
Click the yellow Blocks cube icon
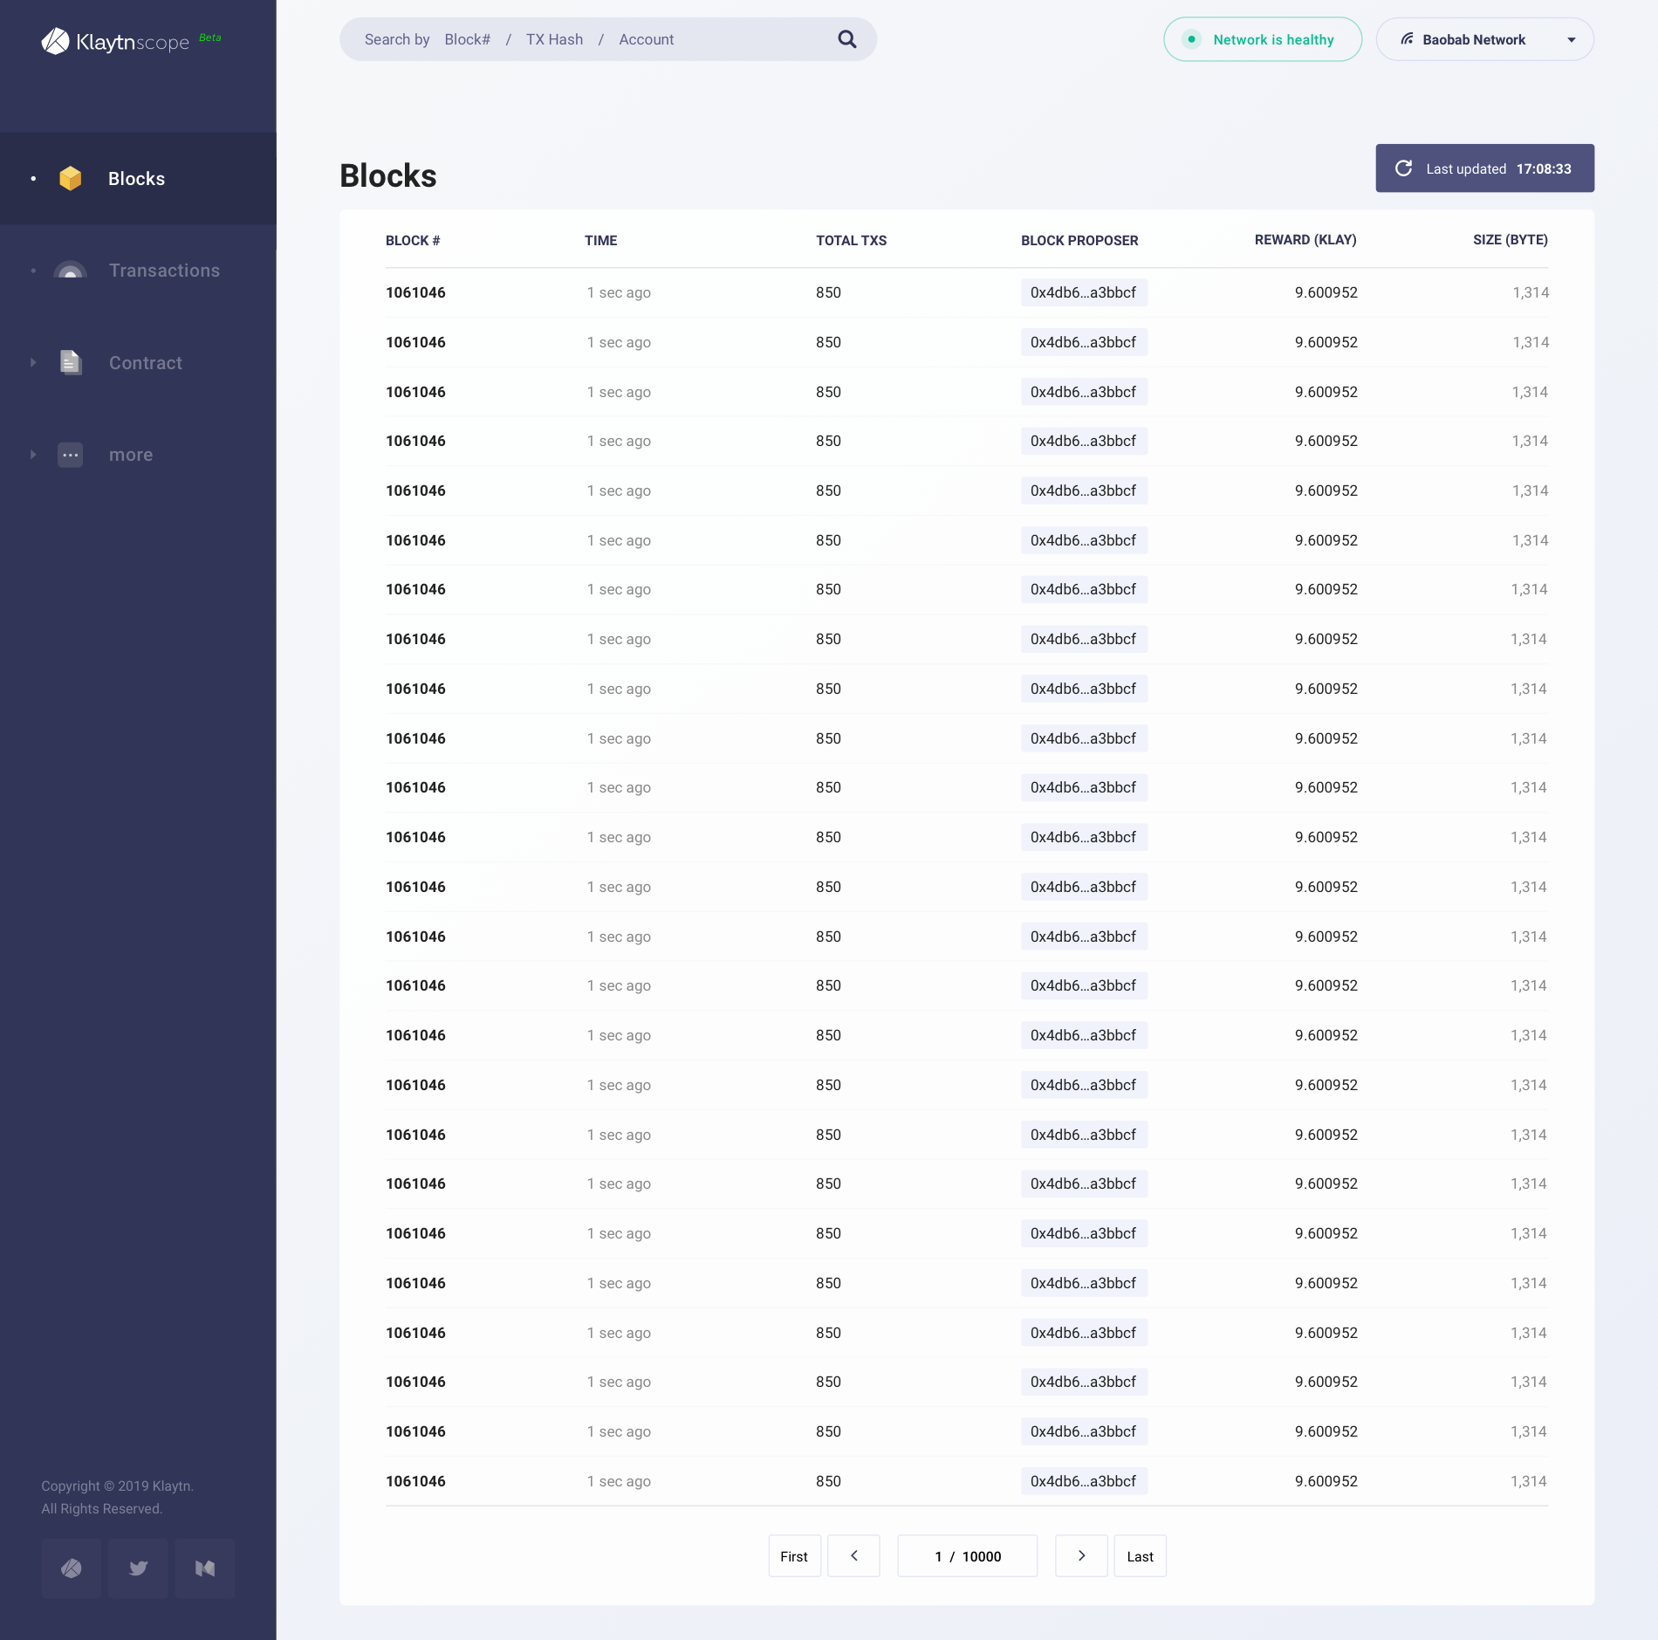pyautogui.click(x=71, y=179)
